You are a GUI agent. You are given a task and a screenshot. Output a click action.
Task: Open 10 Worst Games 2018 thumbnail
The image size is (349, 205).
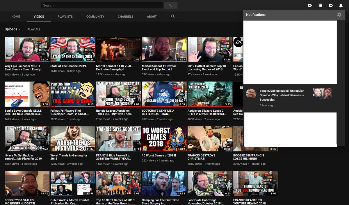(x=164, y=139)
